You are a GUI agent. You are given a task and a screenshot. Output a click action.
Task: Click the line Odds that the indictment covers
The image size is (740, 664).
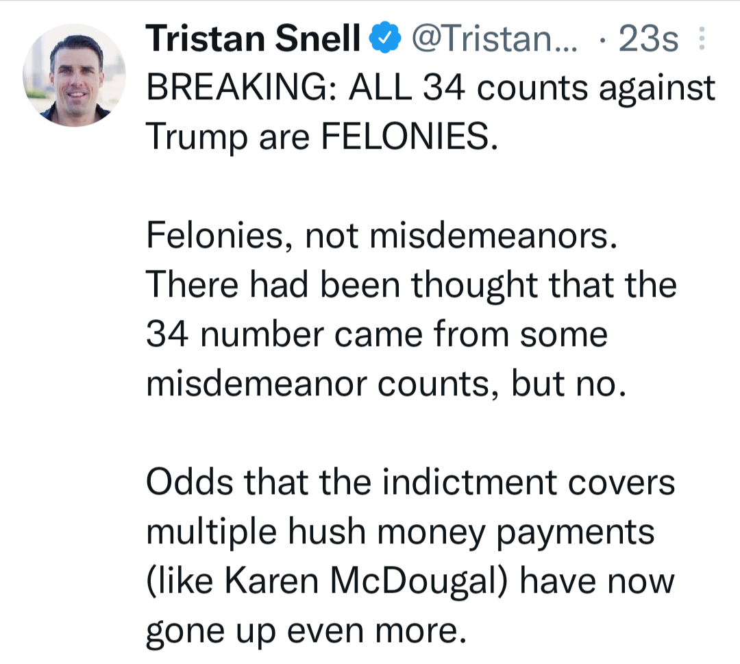(410, 482)
